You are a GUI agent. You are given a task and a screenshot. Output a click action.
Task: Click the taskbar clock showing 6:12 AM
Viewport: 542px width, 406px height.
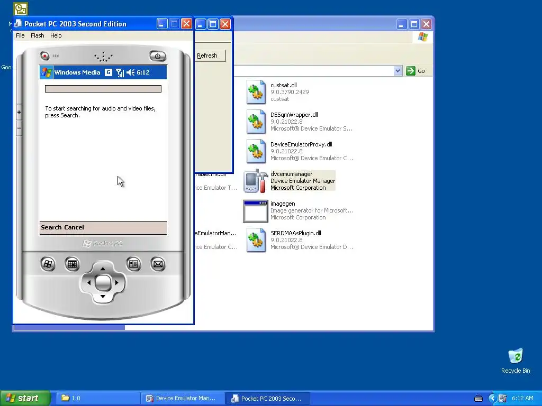pos(522,399)
